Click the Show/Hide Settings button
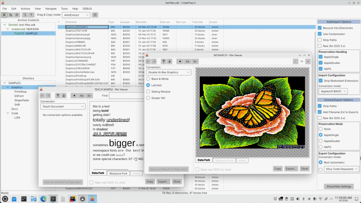361x203 pixels. pos(339,186)
